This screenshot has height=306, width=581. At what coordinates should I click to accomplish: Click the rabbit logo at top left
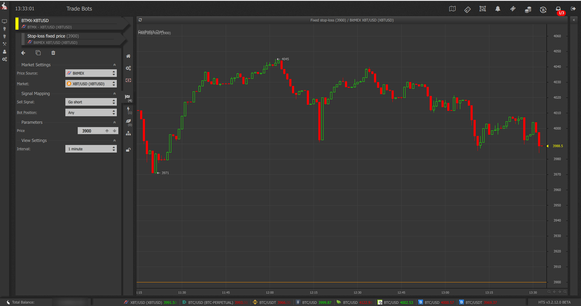click(x=4, y=5)
